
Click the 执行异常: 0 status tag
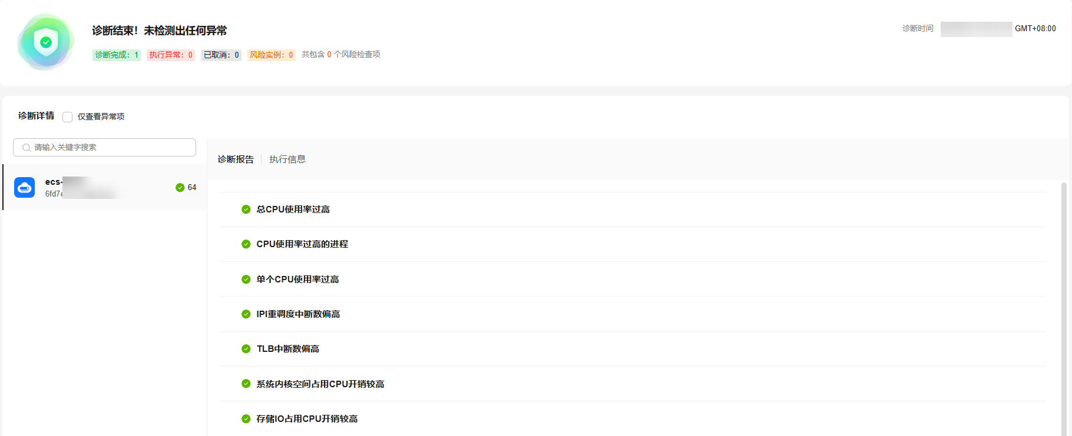pos(171,55)
